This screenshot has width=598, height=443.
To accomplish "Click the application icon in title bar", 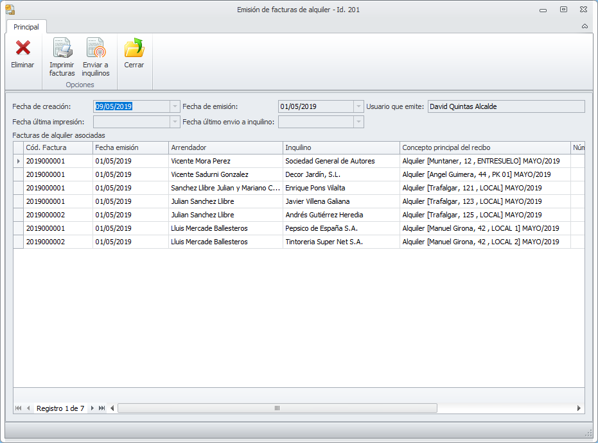I will click(10, 10).
